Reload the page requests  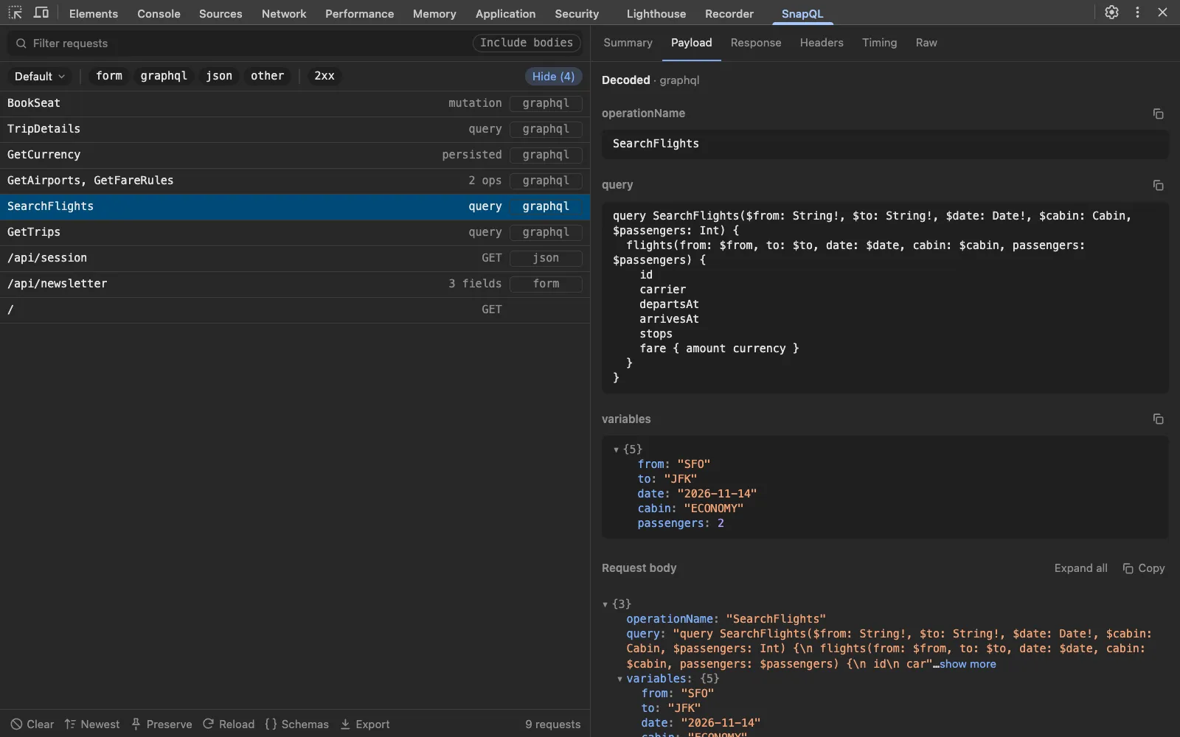click(x=229, y=724)
